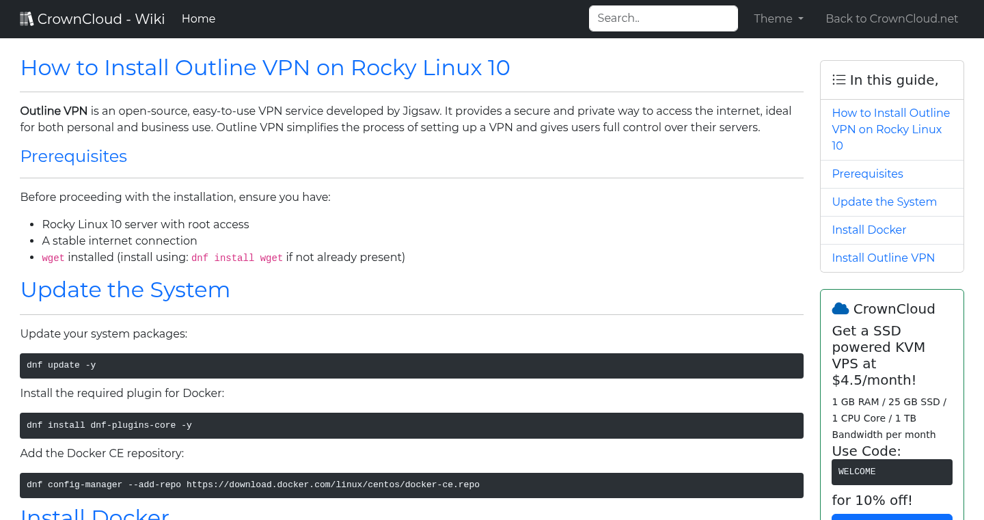Click the bold Outline VPN intro text
The image size is (984, 520).
click(x=54, y=111)
